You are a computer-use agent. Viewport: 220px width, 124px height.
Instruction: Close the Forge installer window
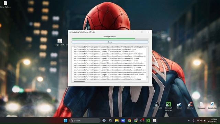pos(148,32)
